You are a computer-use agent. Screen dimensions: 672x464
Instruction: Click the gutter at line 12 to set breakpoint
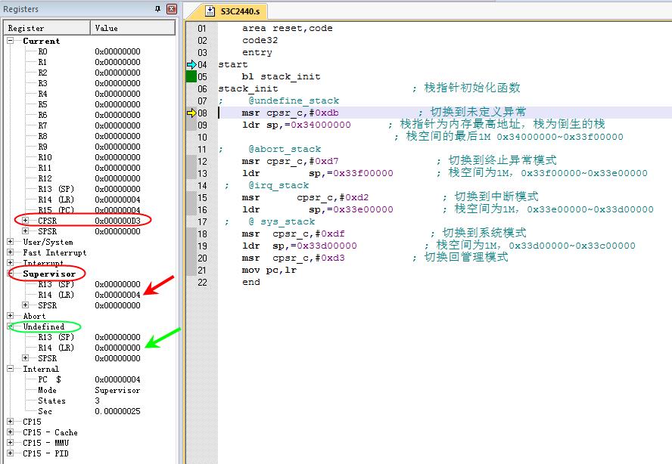191,161
